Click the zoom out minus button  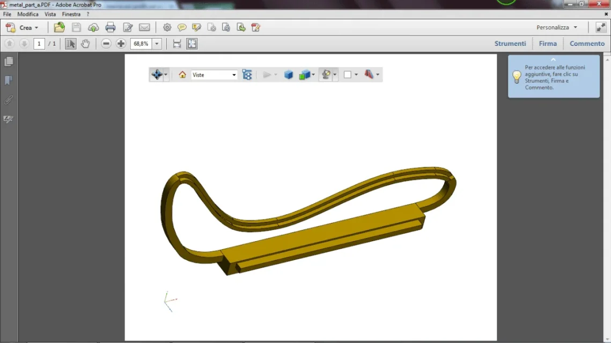(106, 43)
